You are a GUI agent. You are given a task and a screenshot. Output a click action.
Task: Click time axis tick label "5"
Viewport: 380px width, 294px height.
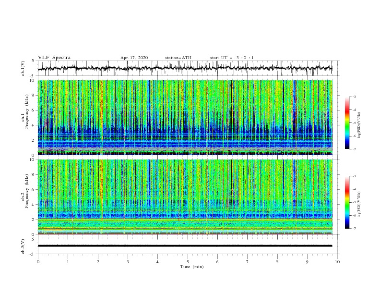click(x=188, y=262)
